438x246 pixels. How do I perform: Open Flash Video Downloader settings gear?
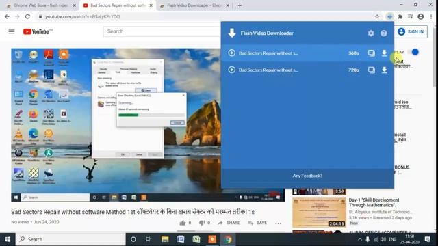pyautogui.click(x=371, y=33)
